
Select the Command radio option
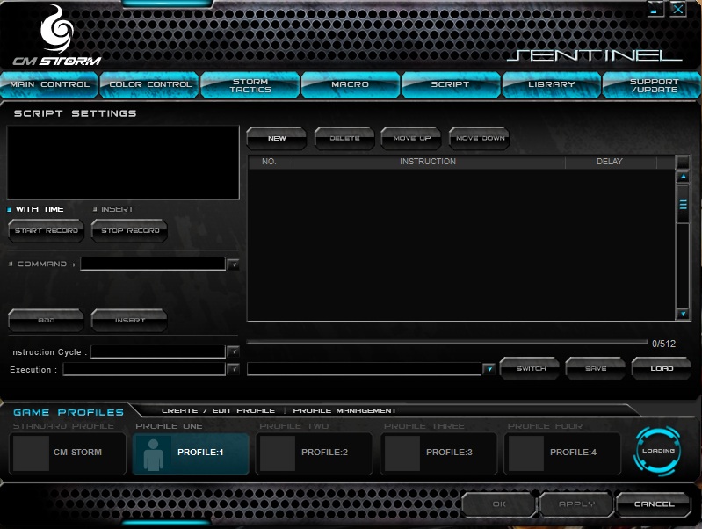(x=38, y=264)
